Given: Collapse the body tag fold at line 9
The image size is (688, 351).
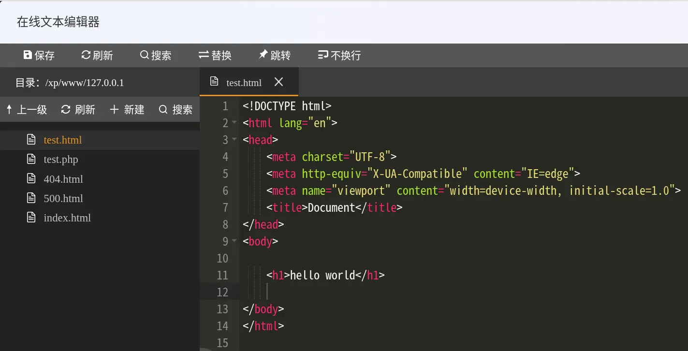Looking at the screenshot, I should pos(234,241).
